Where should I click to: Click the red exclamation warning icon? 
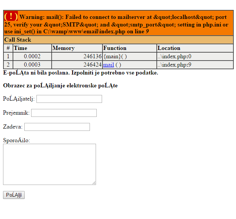(11, 17)
